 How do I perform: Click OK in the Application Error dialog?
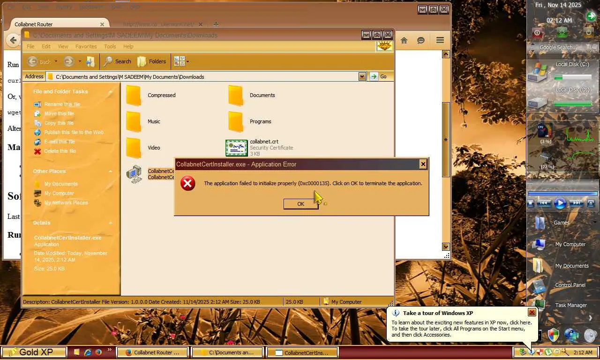301,204
